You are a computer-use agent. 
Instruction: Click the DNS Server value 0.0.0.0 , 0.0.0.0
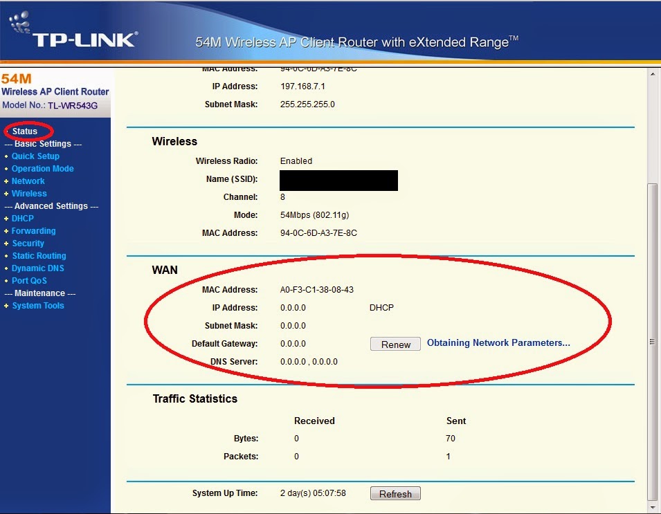click(x=309, y=362)
